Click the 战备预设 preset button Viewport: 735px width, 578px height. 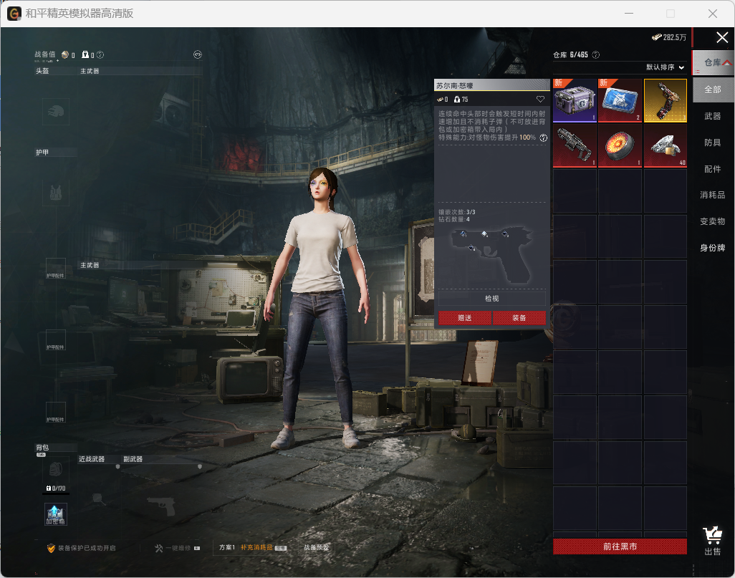click(x=317, y=547)
